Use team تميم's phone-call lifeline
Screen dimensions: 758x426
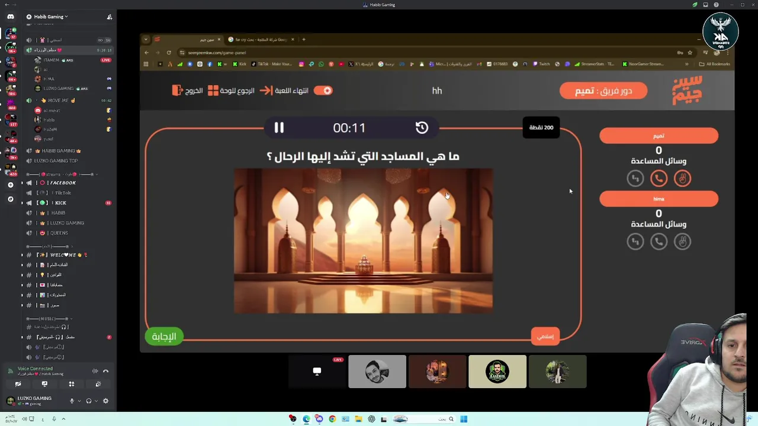tap(659, 178)
